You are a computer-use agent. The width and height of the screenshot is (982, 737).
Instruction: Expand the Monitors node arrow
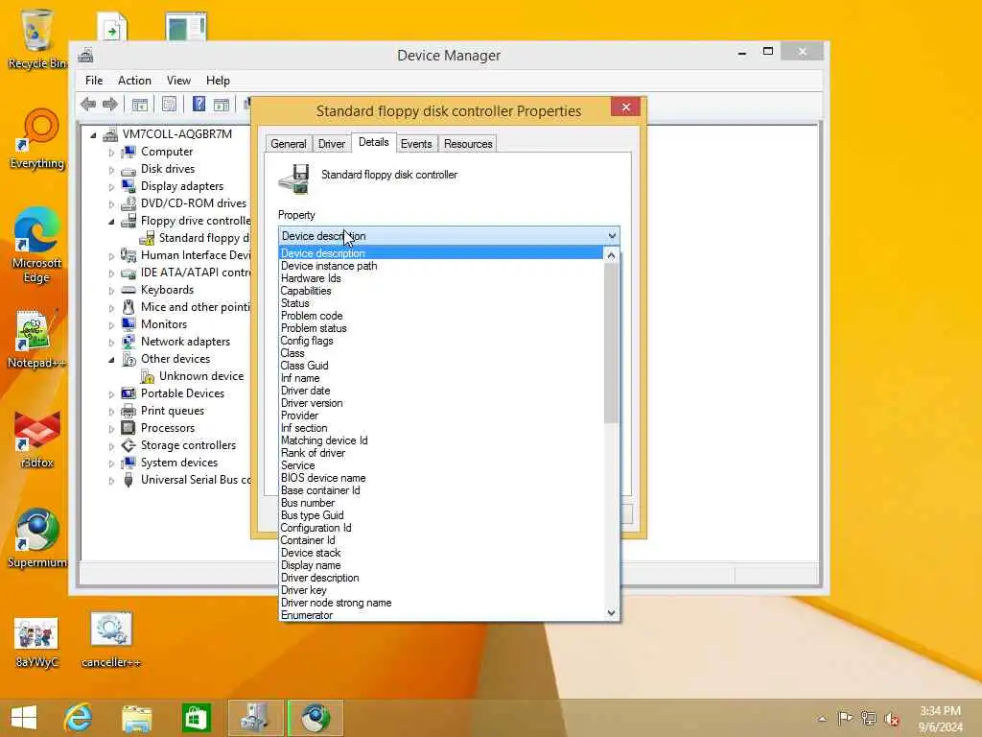pos(111,325)
